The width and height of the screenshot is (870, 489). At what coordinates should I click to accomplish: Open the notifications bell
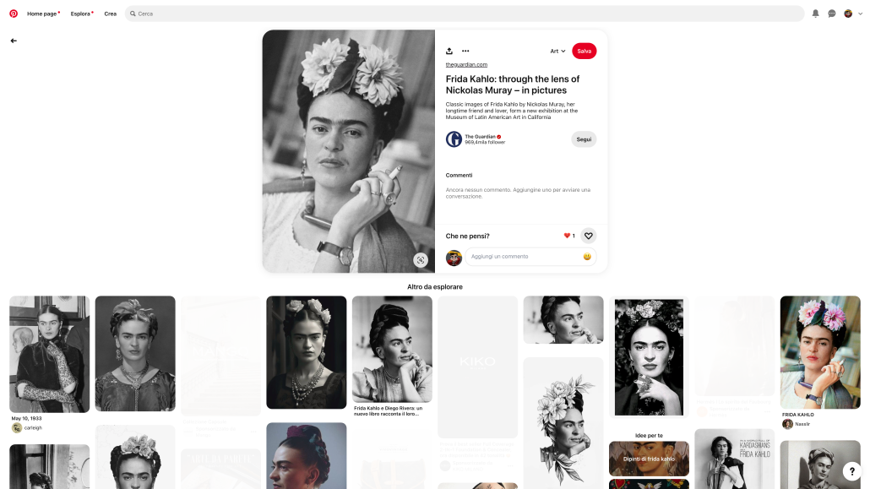click(x=815, y=14)
